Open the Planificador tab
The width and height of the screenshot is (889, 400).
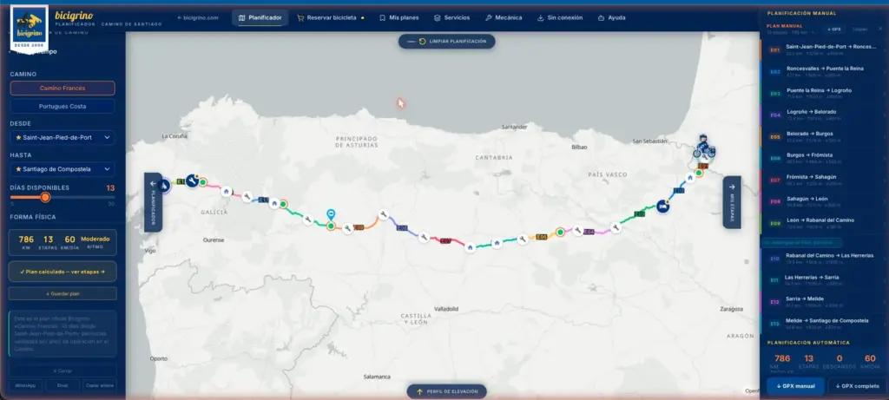click(x=260, y=17)
